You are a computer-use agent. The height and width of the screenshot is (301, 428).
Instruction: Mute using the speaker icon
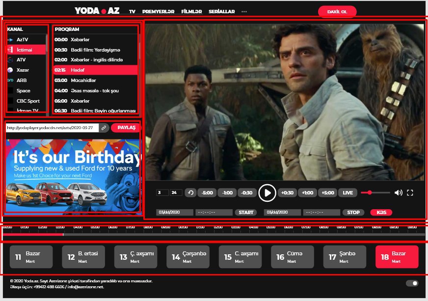tap(398, 192)
